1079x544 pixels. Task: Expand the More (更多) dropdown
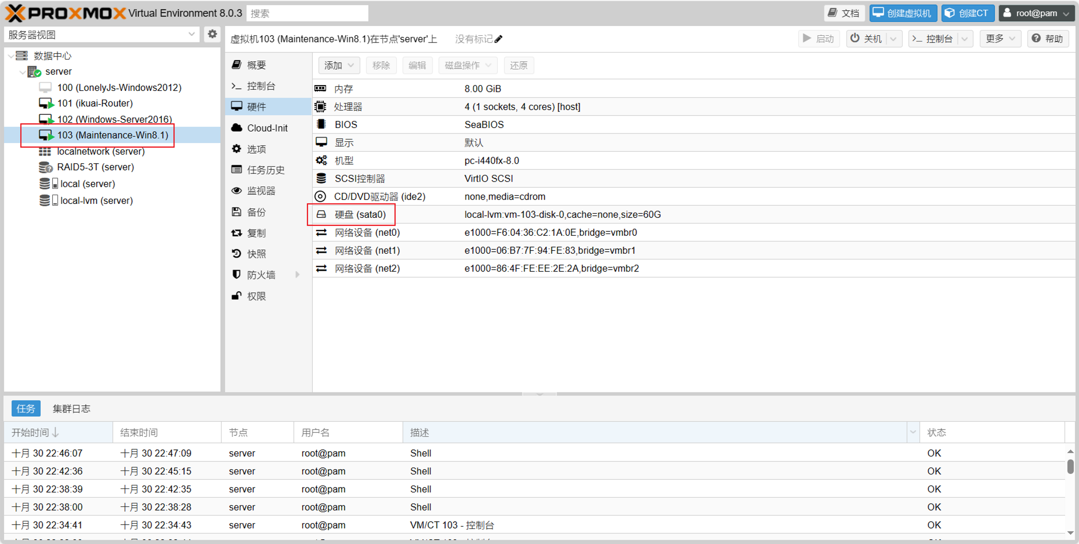pyautogui.click(x=1000, y=39)
